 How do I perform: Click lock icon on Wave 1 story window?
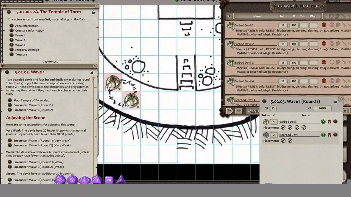click(92, 73)
